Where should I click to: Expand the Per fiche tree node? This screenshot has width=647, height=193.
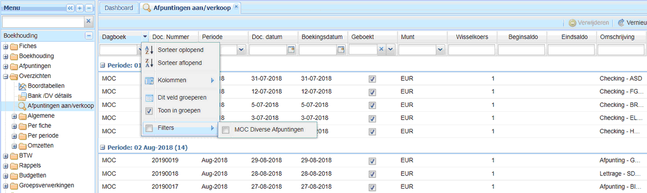[14, 126]
